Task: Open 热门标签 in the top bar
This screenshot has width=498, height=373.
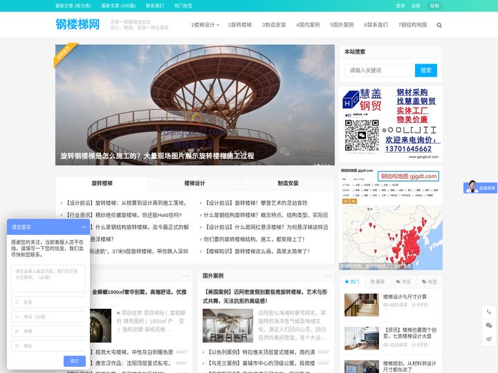Action: (x=183, y=6)
